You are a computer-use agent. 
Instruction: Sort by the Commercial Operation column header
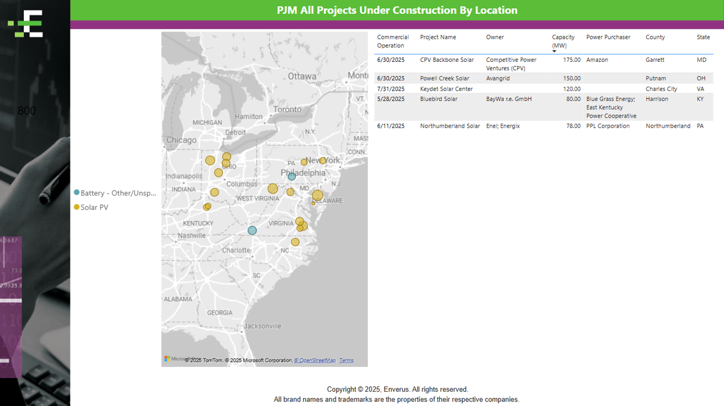(393, 41)
